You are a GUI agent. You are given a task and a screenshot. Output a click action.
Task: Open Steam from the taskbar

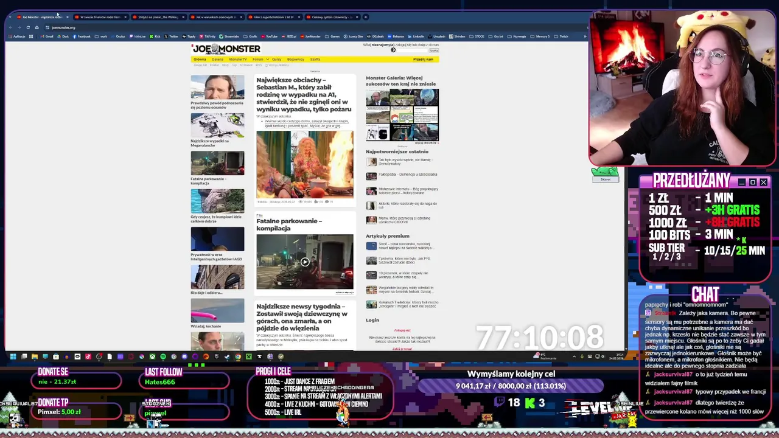[x=227, y=356]
